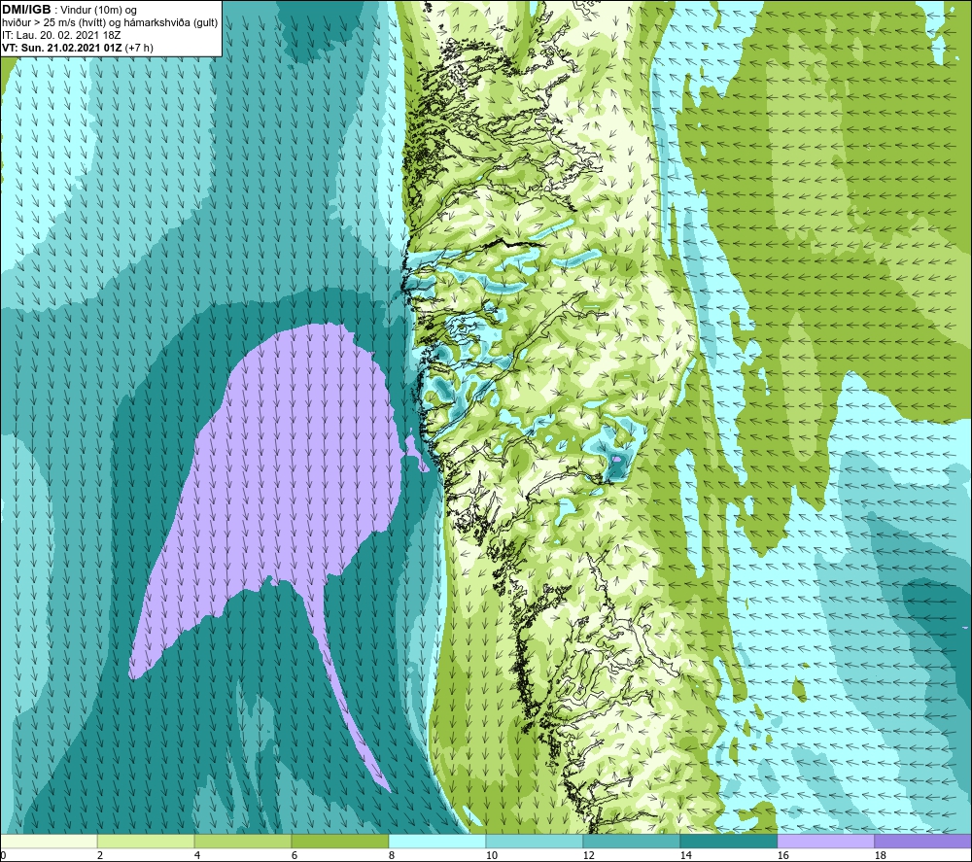Select the 6–8 m/s olive green swatch
This screenshot has height=862, width=972.
coord(339,841)
